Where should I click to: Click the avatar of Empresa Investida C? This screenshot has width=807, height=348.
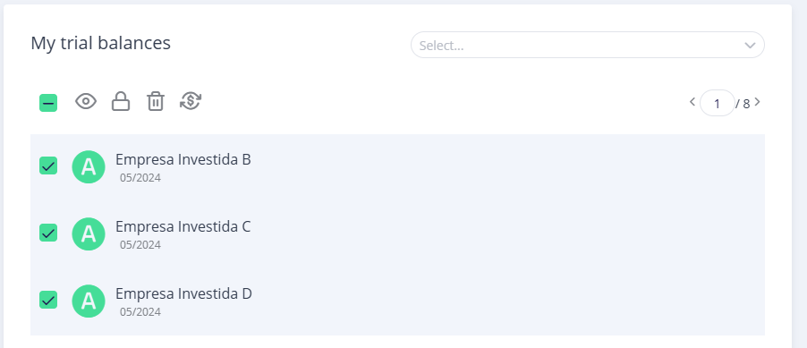click(x=89, y=233)
